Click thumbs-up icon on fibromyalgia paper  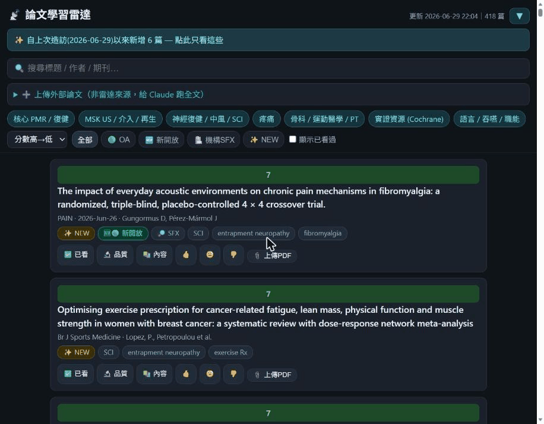[x=186, y=255]
